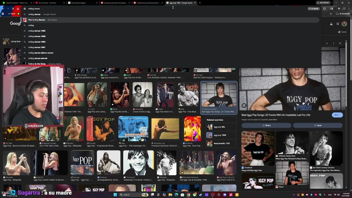Image resolution: width=352 pixels, height=198 pixels.
Task: Open Discord from the taskbar
Action: pos(225,195)
